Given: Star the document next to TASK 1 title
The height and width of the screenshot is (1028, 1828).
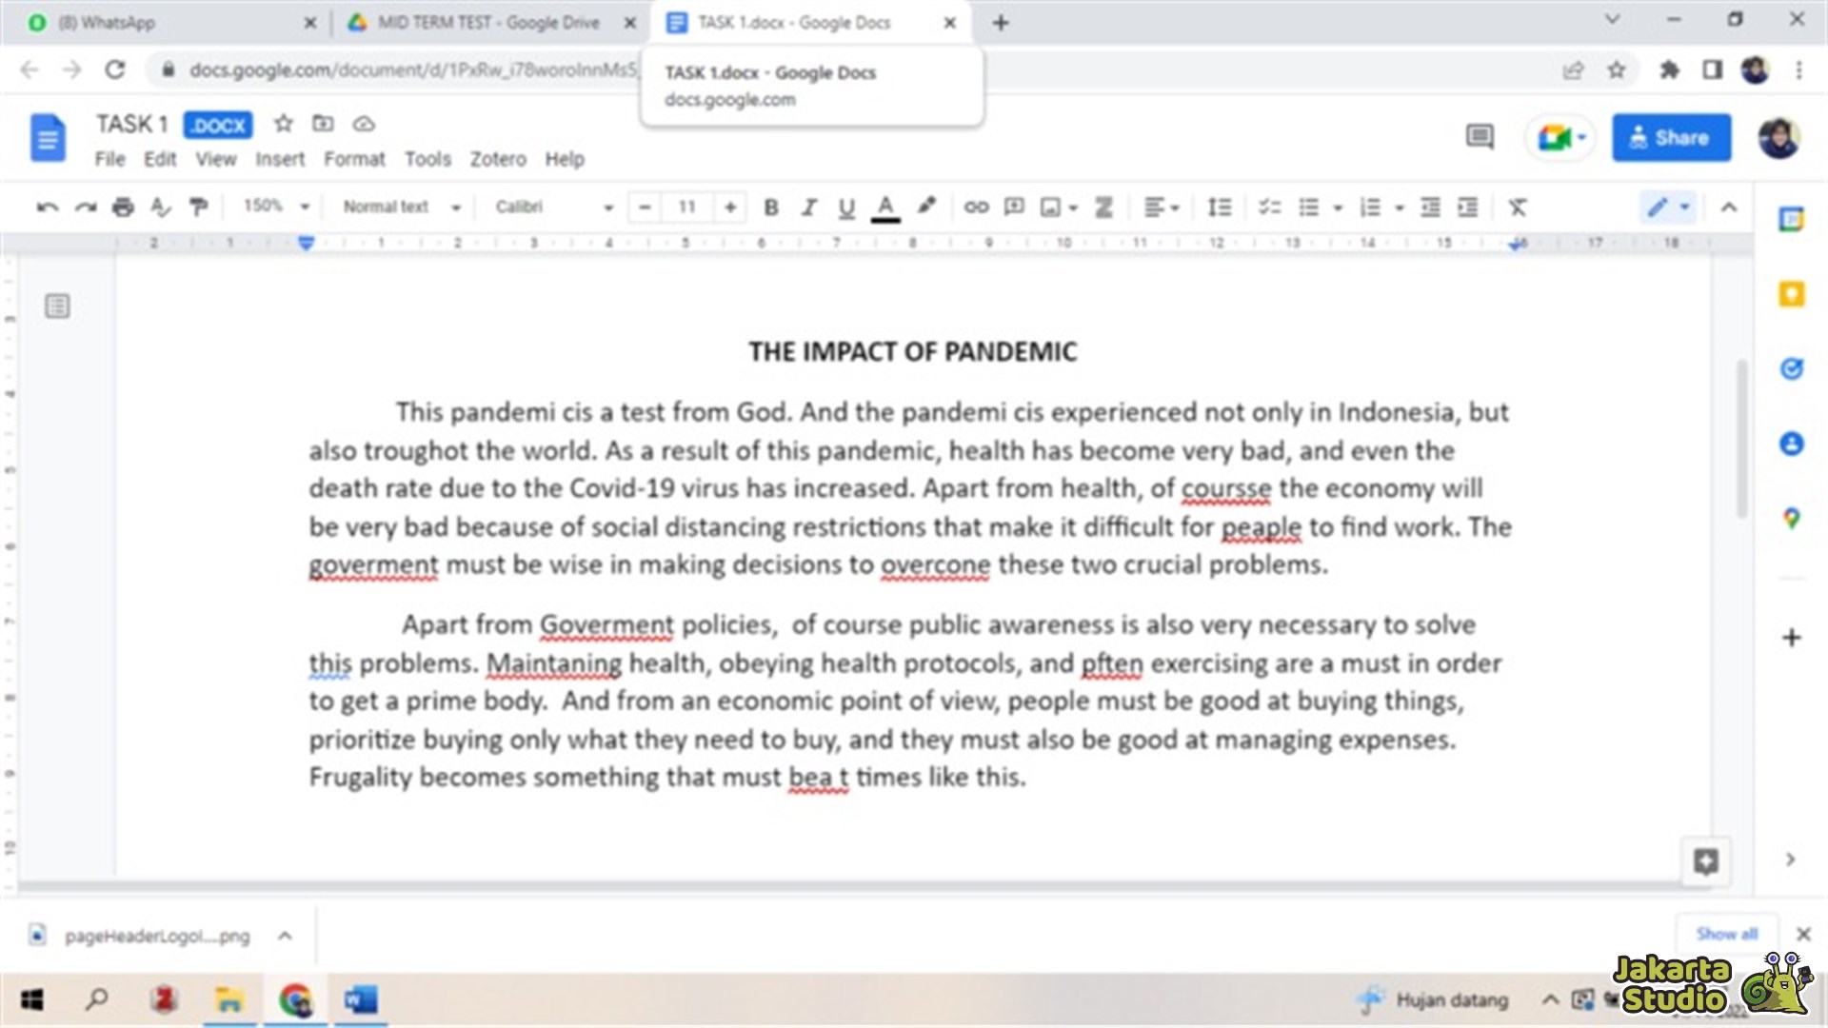Looking at the screenshot, I should [x=282, y=124].
